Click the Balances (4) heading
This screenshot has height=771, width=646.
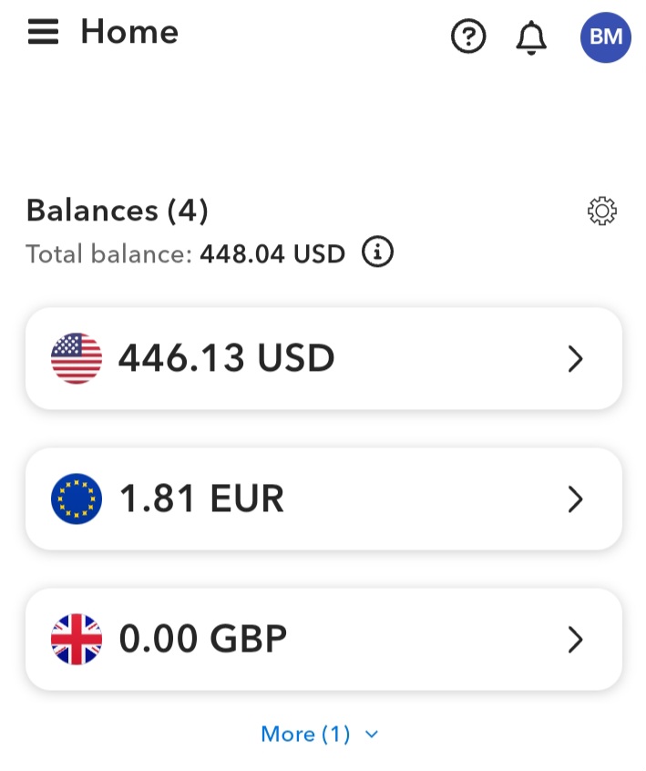tap(118, 211)
